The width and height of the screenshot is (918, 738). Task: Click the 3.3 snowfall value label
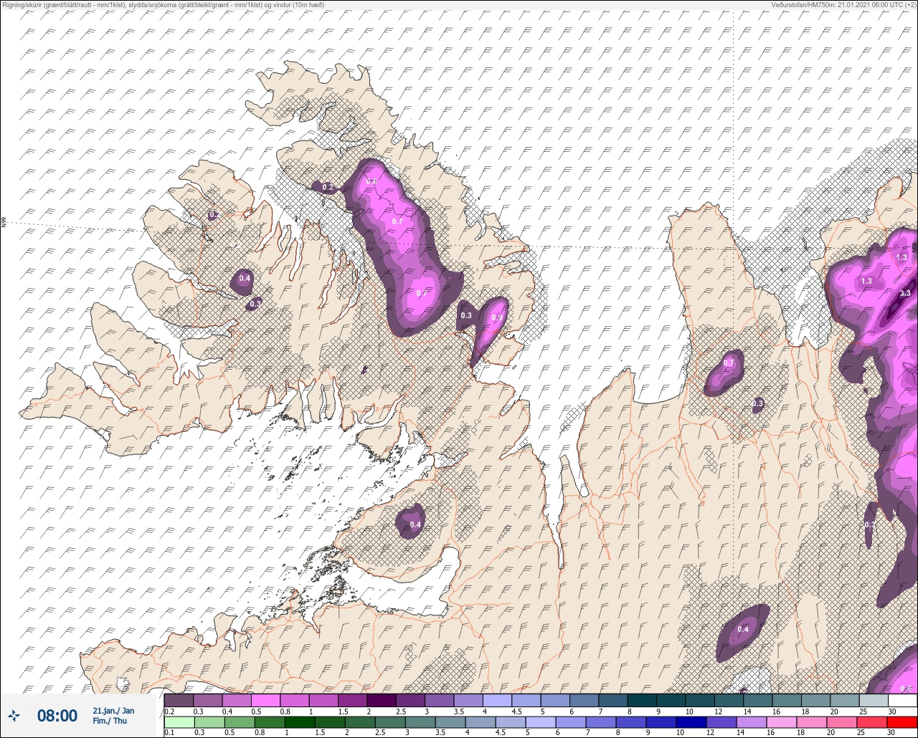pos(905,293)
